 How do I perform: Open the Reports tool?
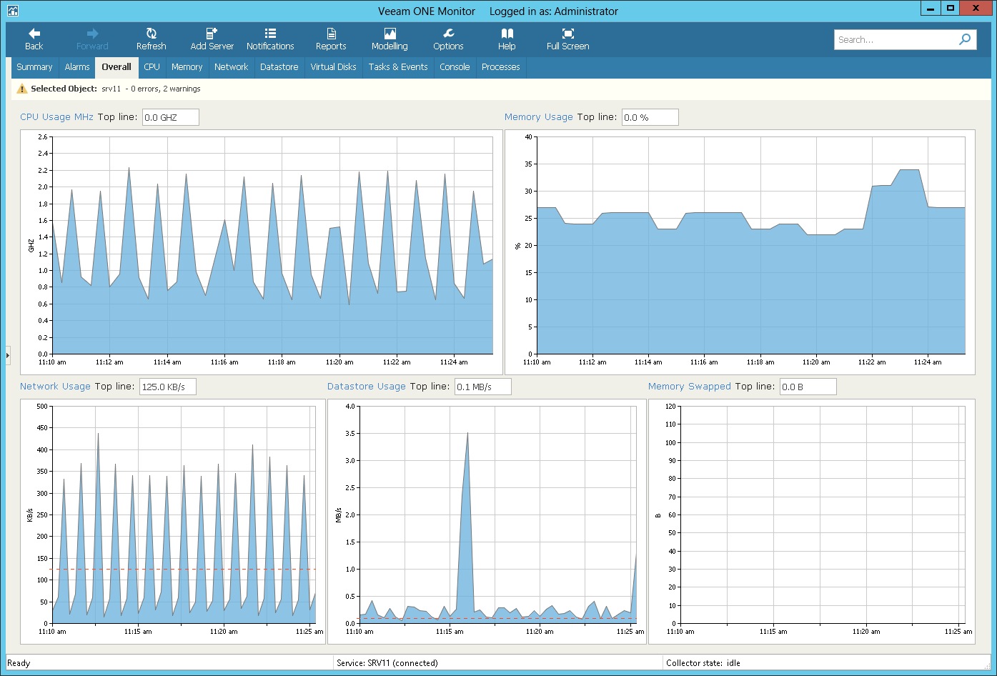[331, 39]
